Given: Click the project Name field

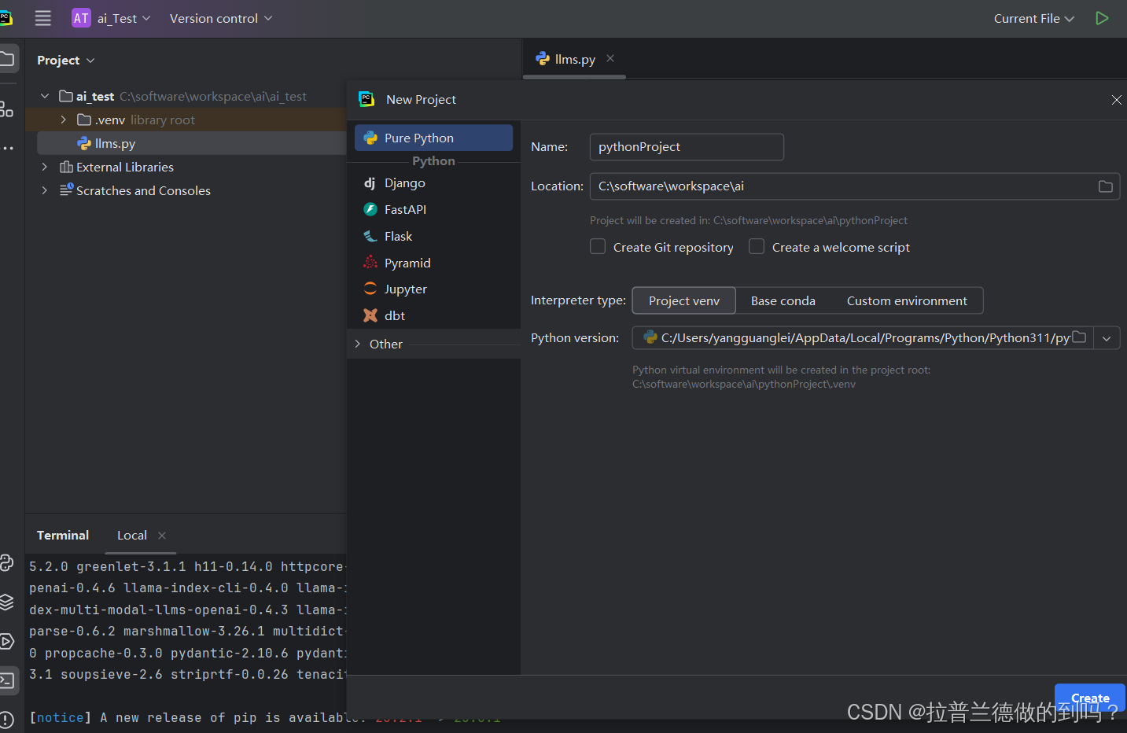Looking at the screenshot, I should click(687, 147).
